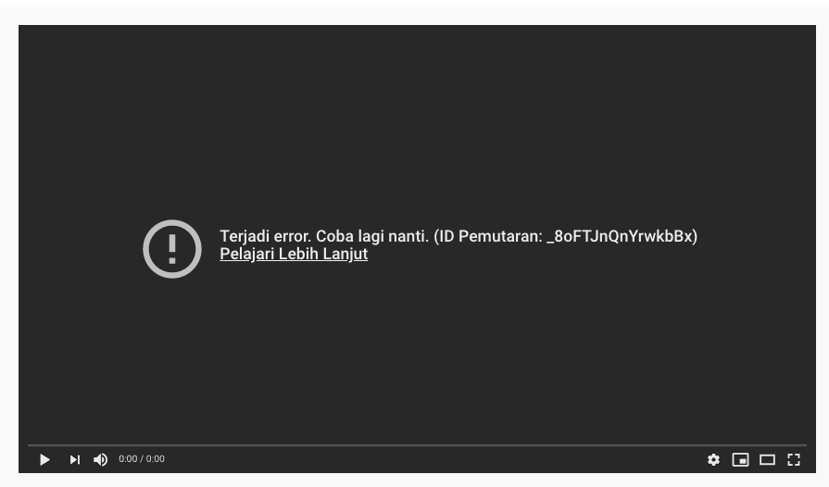
Task: Enter fullscreen mode
Action: click(794, 459)
